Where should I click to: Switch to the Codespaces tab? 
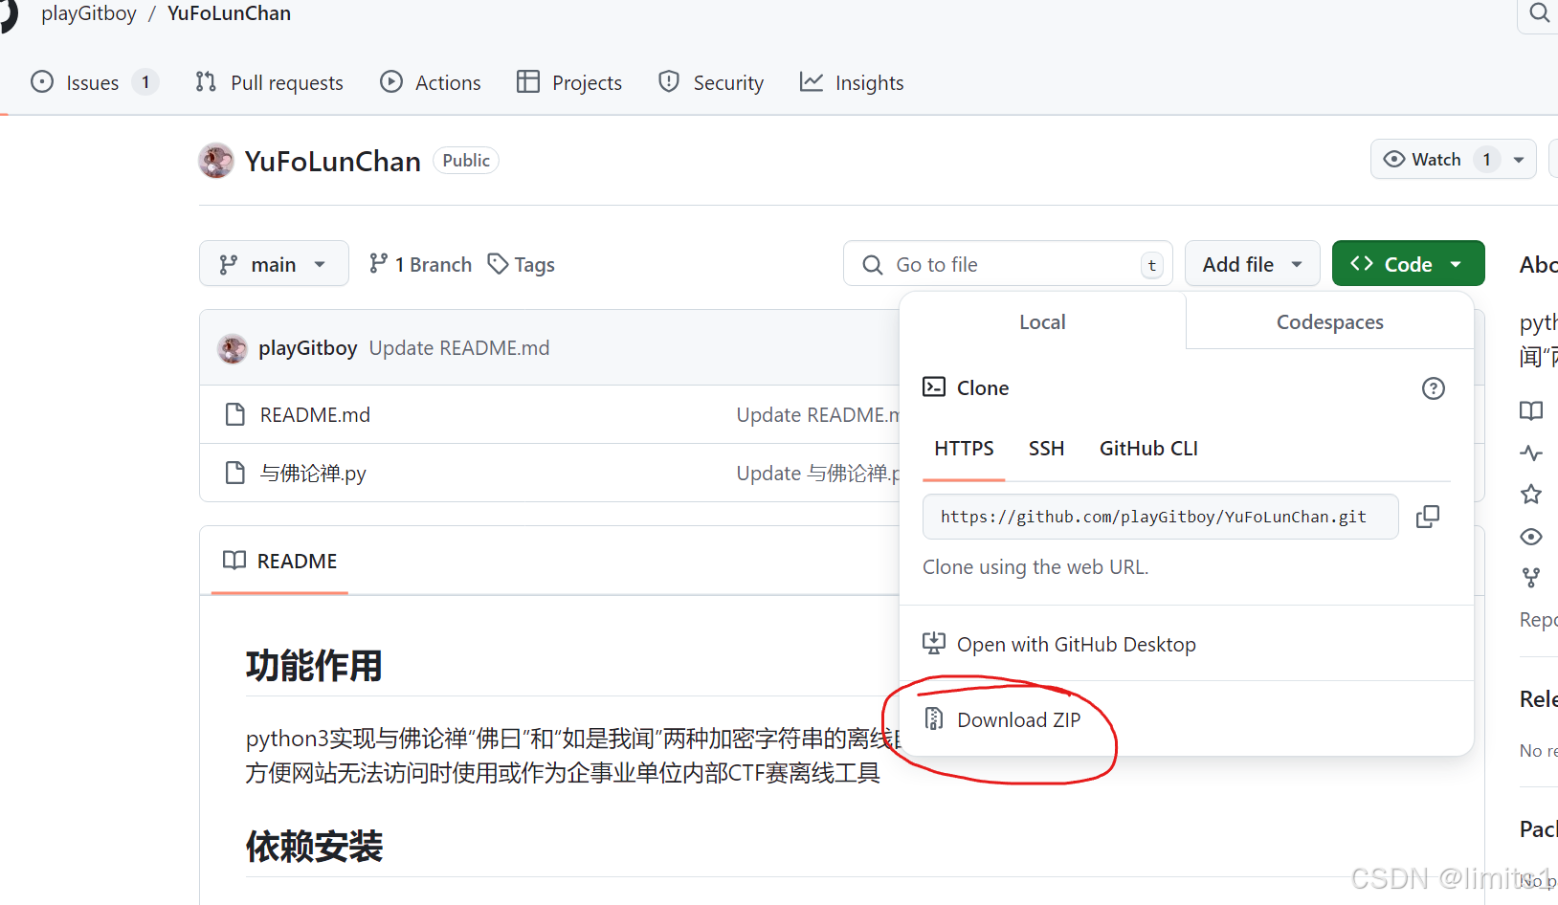[x=1329, y=322]
